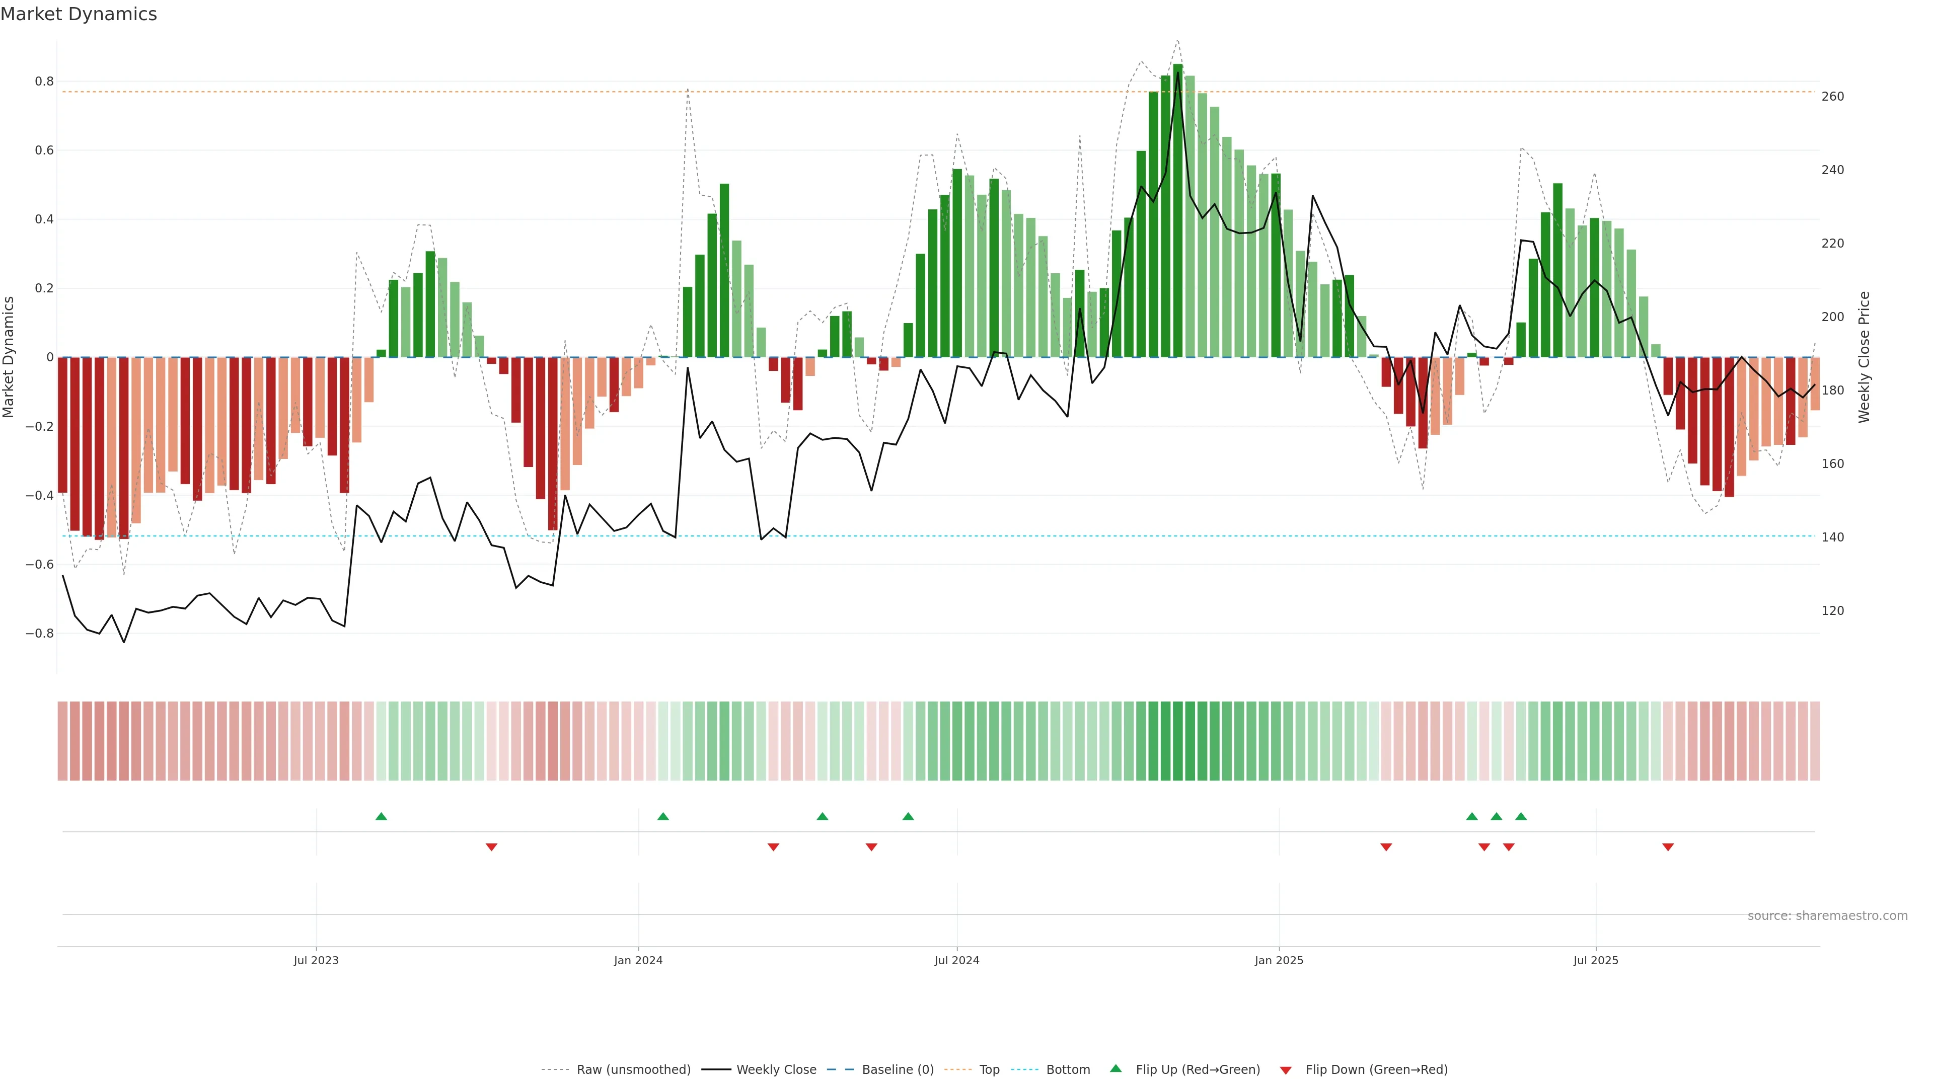Click the flip-down marker just after Jan 2025
Viewport: 1933px width, 1087px height.
(1386, 847)
